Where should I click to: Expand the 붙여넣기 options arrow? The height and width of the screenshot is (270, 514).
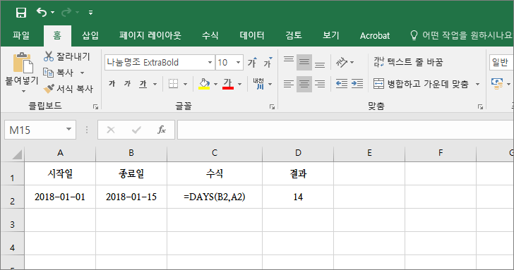click(23, 91)
